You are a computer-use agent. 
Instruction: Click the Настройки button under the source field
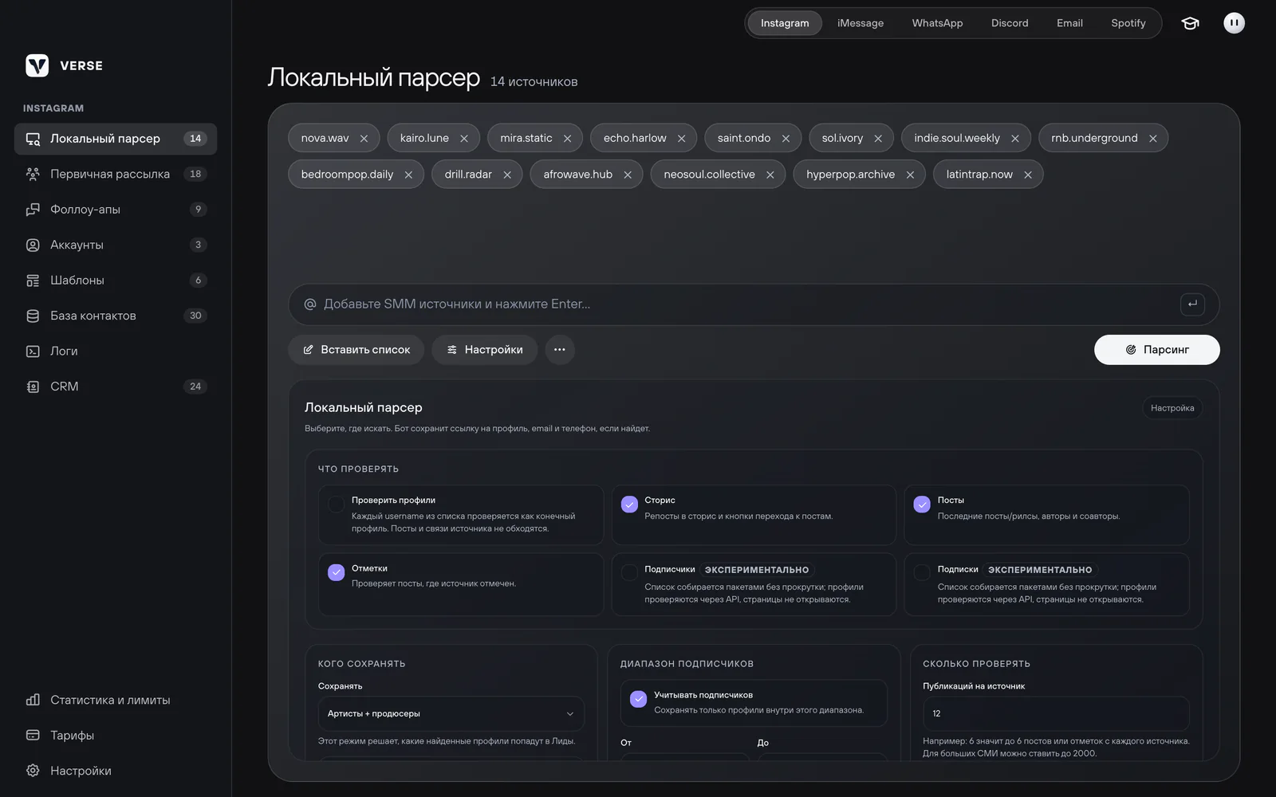click(x=484, y=350)
